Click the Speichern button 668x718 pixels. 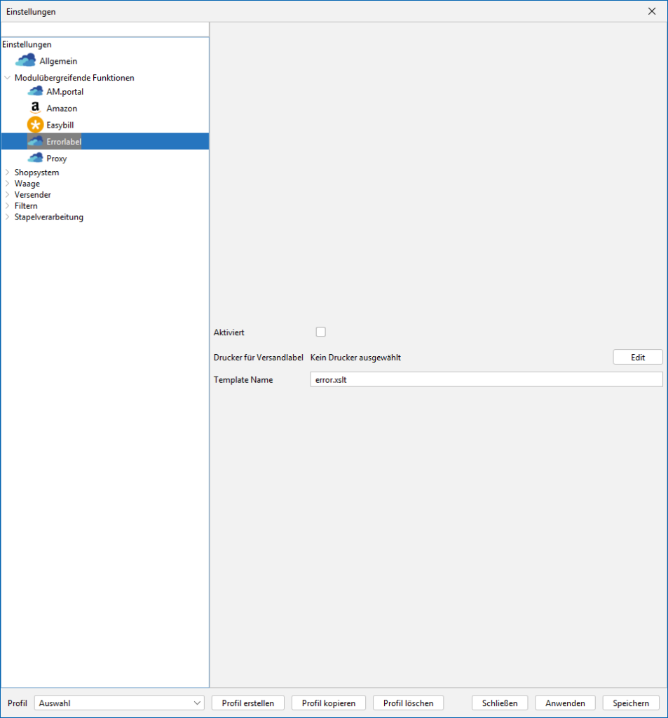point(631,703)
